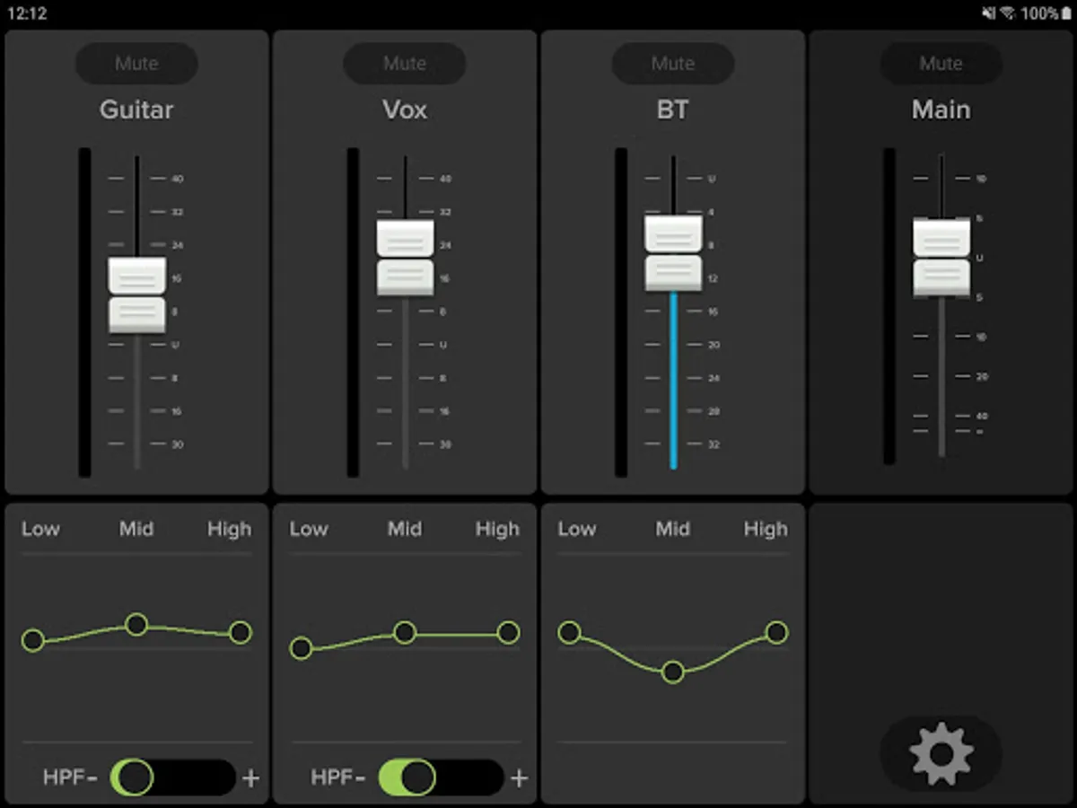The height and width of the screenshot is (808, 1077).
Task: Tap the blue BT fader track
Action: point(673,380)
